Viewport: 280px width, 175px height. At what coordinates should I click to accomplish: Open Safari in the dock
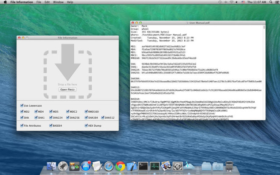coord(109,167)
